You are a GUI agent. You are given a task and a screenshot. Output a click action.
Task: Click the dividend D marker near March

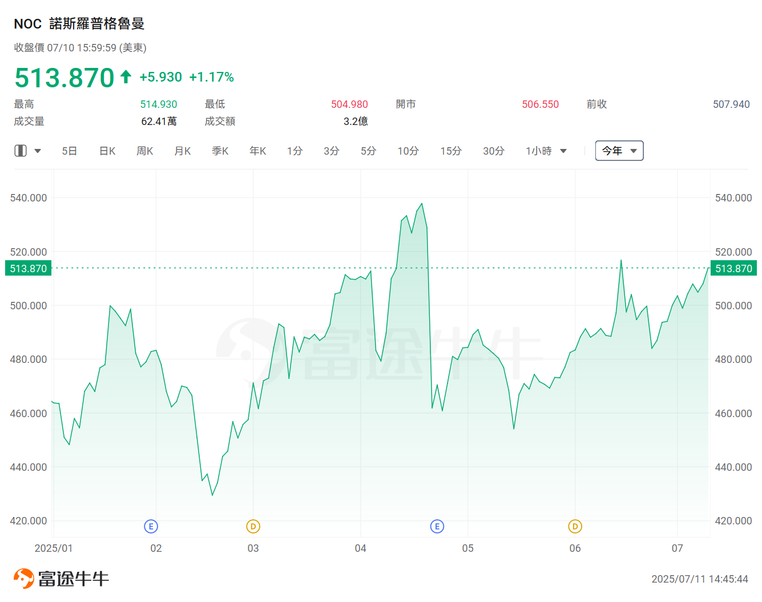pos(253,526)
